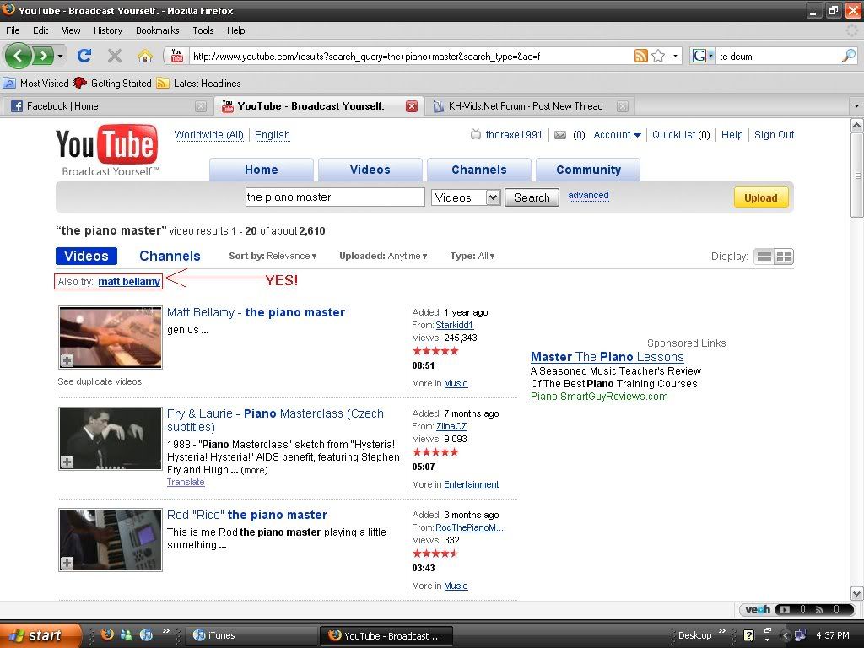Reload the current page
The image size is (864, 648).
pyautogui.click(x=84, y=56)
